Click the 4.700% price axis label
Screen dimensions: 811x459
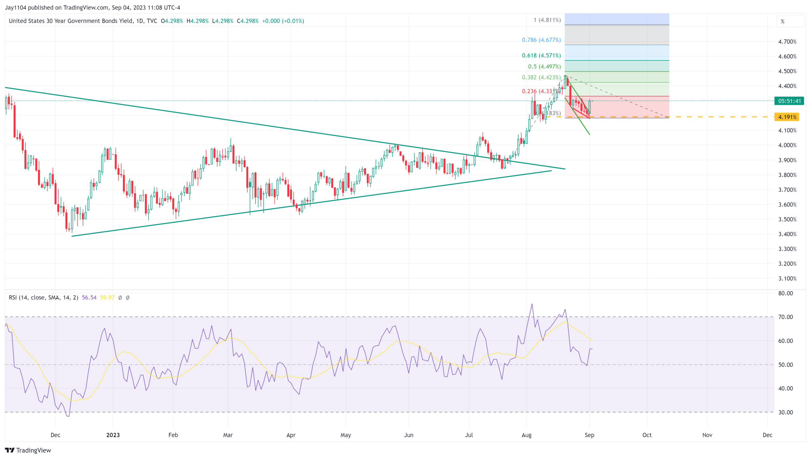click(x=787, y=41)
